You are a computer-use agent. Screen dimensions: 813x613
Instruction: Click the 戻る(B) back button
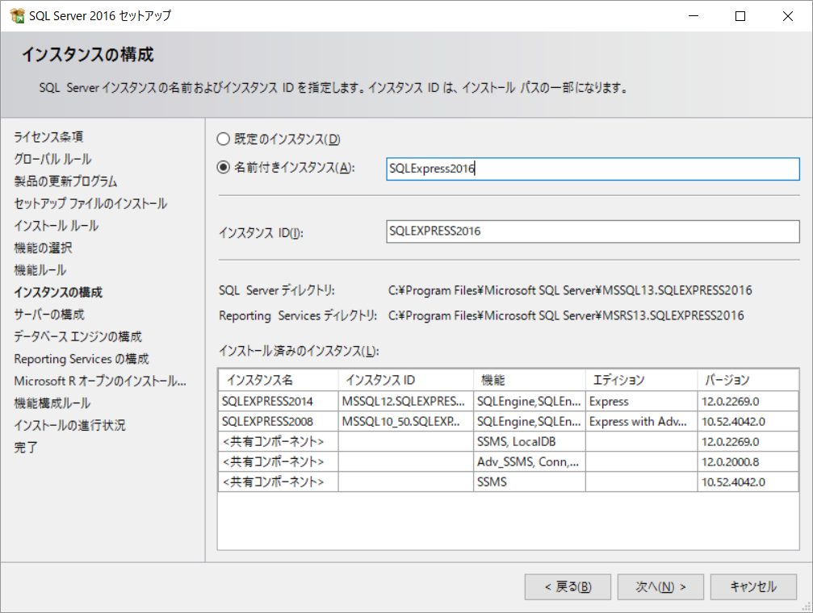tap(568, 586)
